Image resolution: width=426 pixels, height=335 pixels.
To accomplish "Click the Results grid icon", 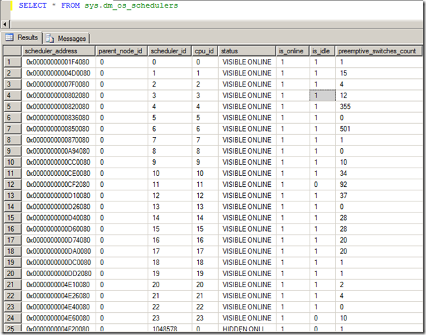I will click(x=10, y=37).
